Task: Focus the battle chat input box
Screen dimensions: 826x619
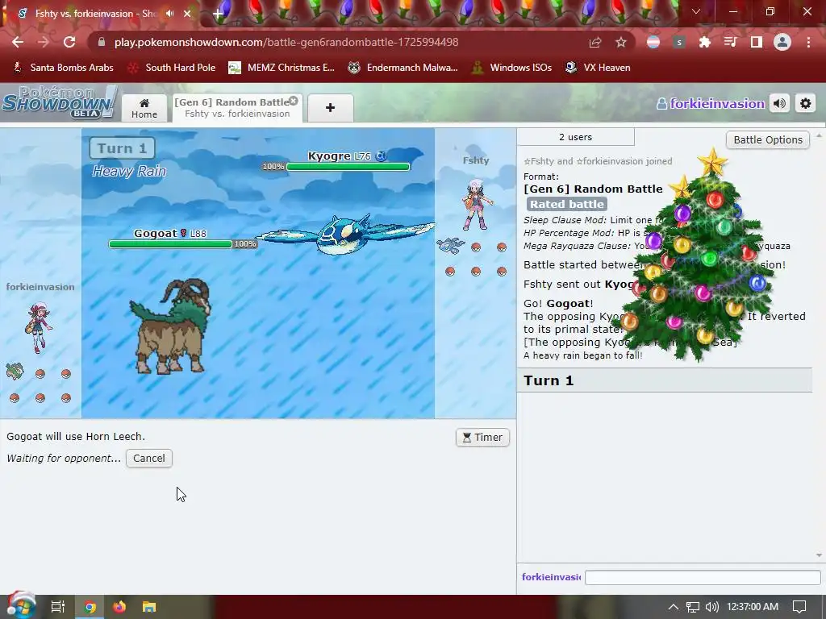Action: click(x=703, y=577)
